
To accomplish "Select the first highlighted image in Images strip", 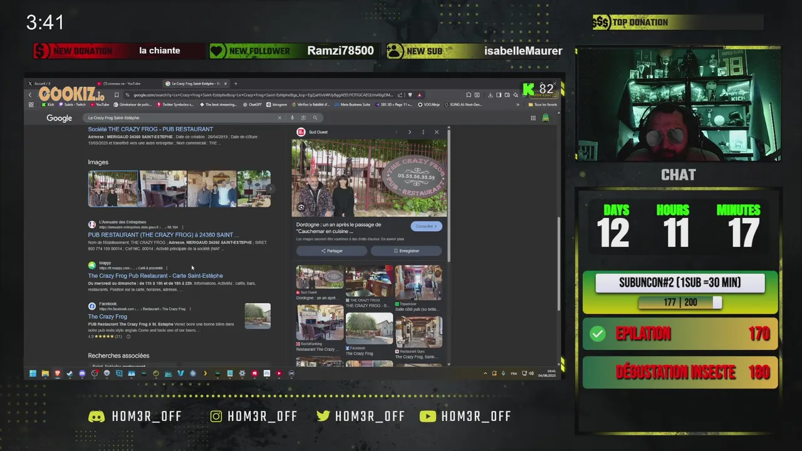I will [113, 189].
